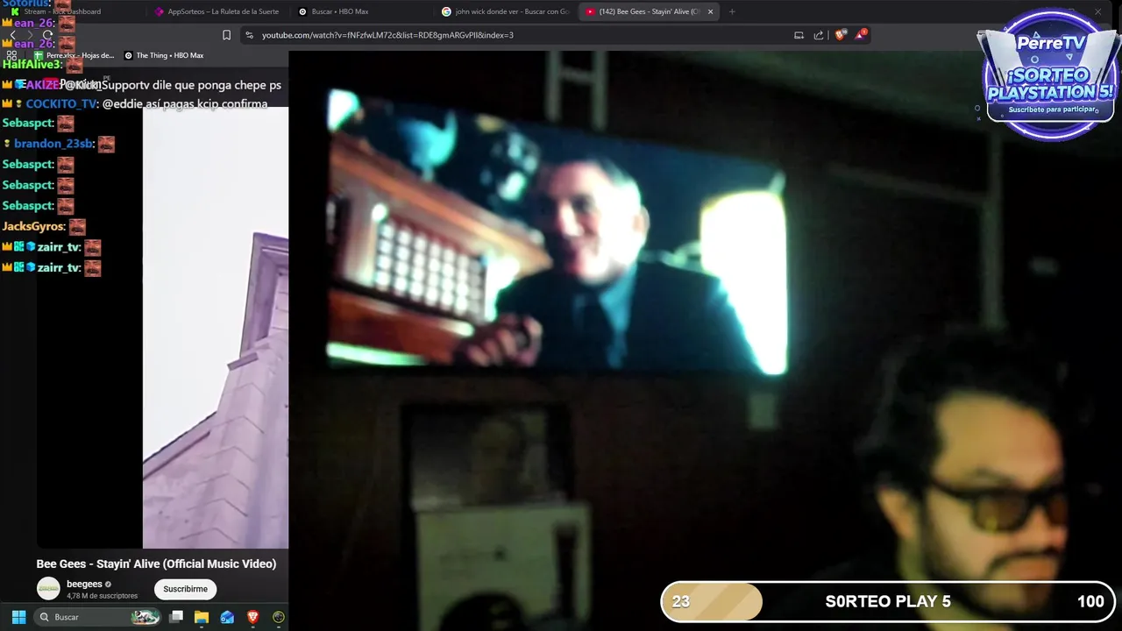The height and width of the screenshot is (631, 1122).
Task: Open the Windows Start menu
Action: 18,617
